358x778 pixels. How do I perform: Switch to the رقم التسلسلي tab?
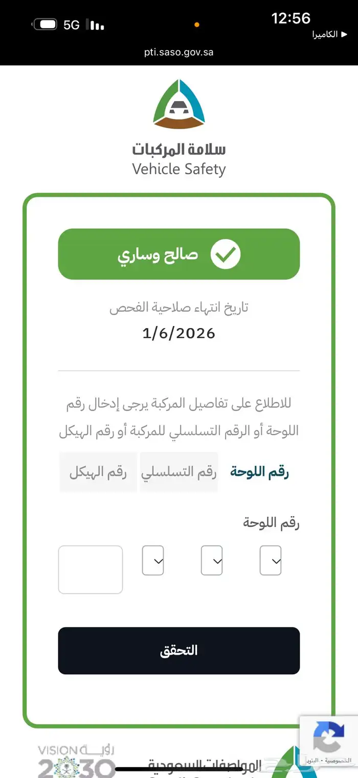click(179, 472)
